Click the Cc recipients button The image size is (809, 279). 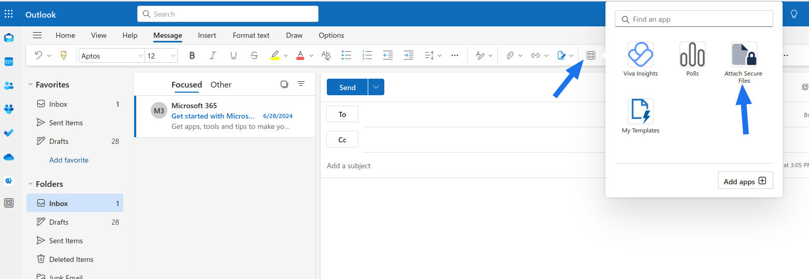pyautogui.click(x=342, y=139)
